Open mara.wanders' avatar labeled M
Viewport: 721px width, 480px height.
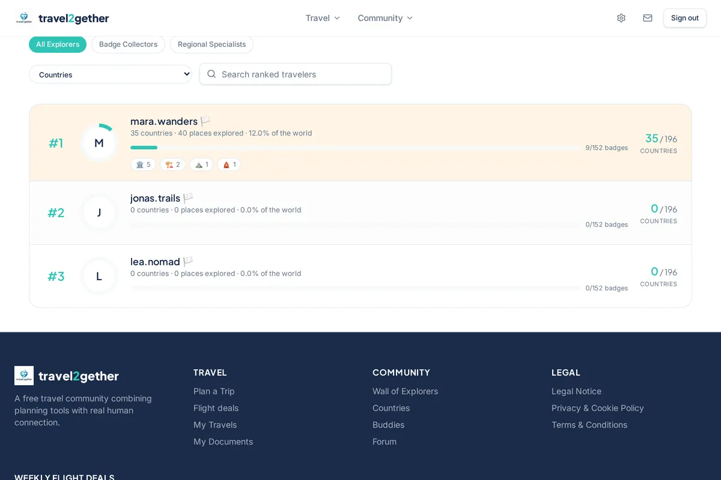click(99, 143)
